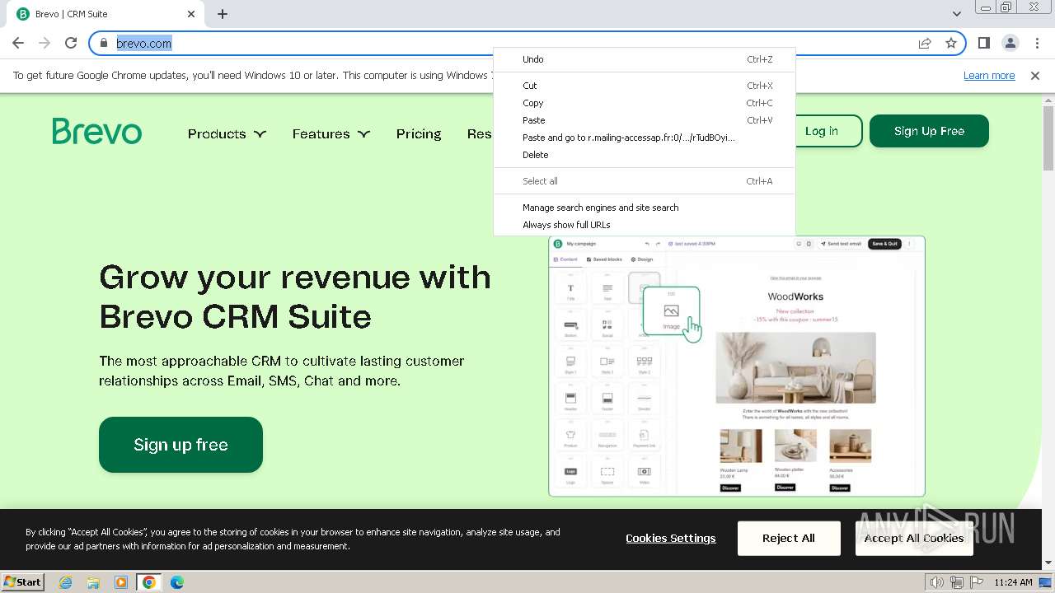Select Paste and go to r.mailing-accessap.fr

pos(645,138)
